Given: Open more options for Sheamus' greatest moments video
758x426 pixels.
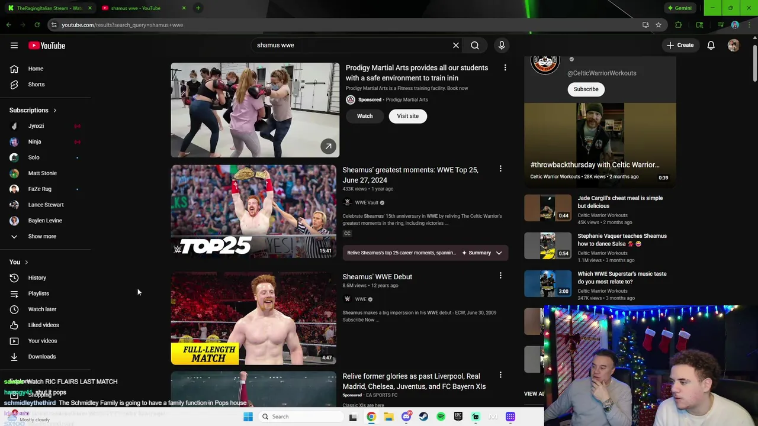Looking at the screenshot, I should [x=500, y=169].
